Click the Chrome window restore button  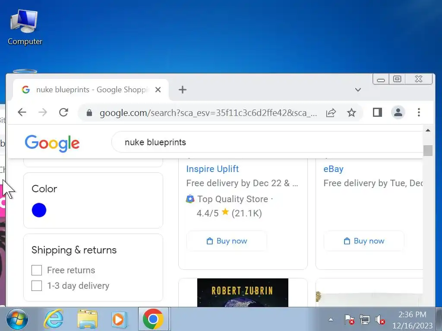pos(397,79)
